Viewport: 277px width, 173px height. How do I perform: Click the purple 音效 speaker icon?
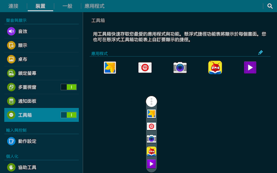[x=11, y=31]
